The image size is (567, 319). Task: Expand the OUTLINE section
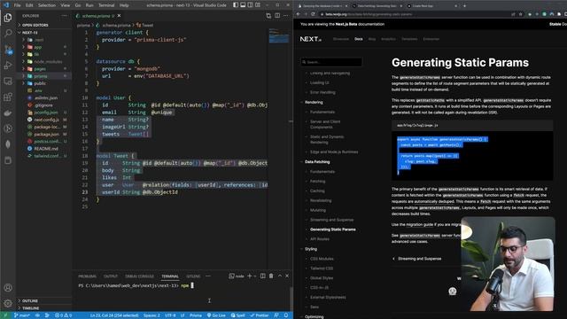43,300
